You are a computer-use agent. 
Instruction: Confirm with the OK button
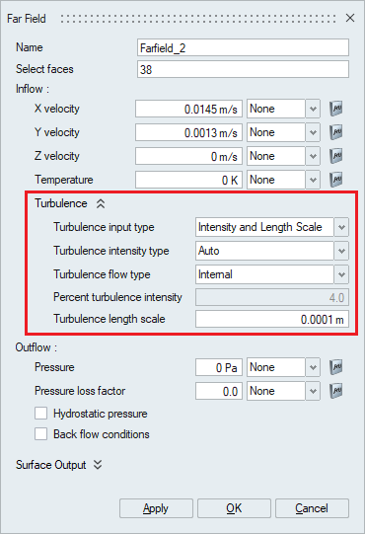(x=234, y=508)
